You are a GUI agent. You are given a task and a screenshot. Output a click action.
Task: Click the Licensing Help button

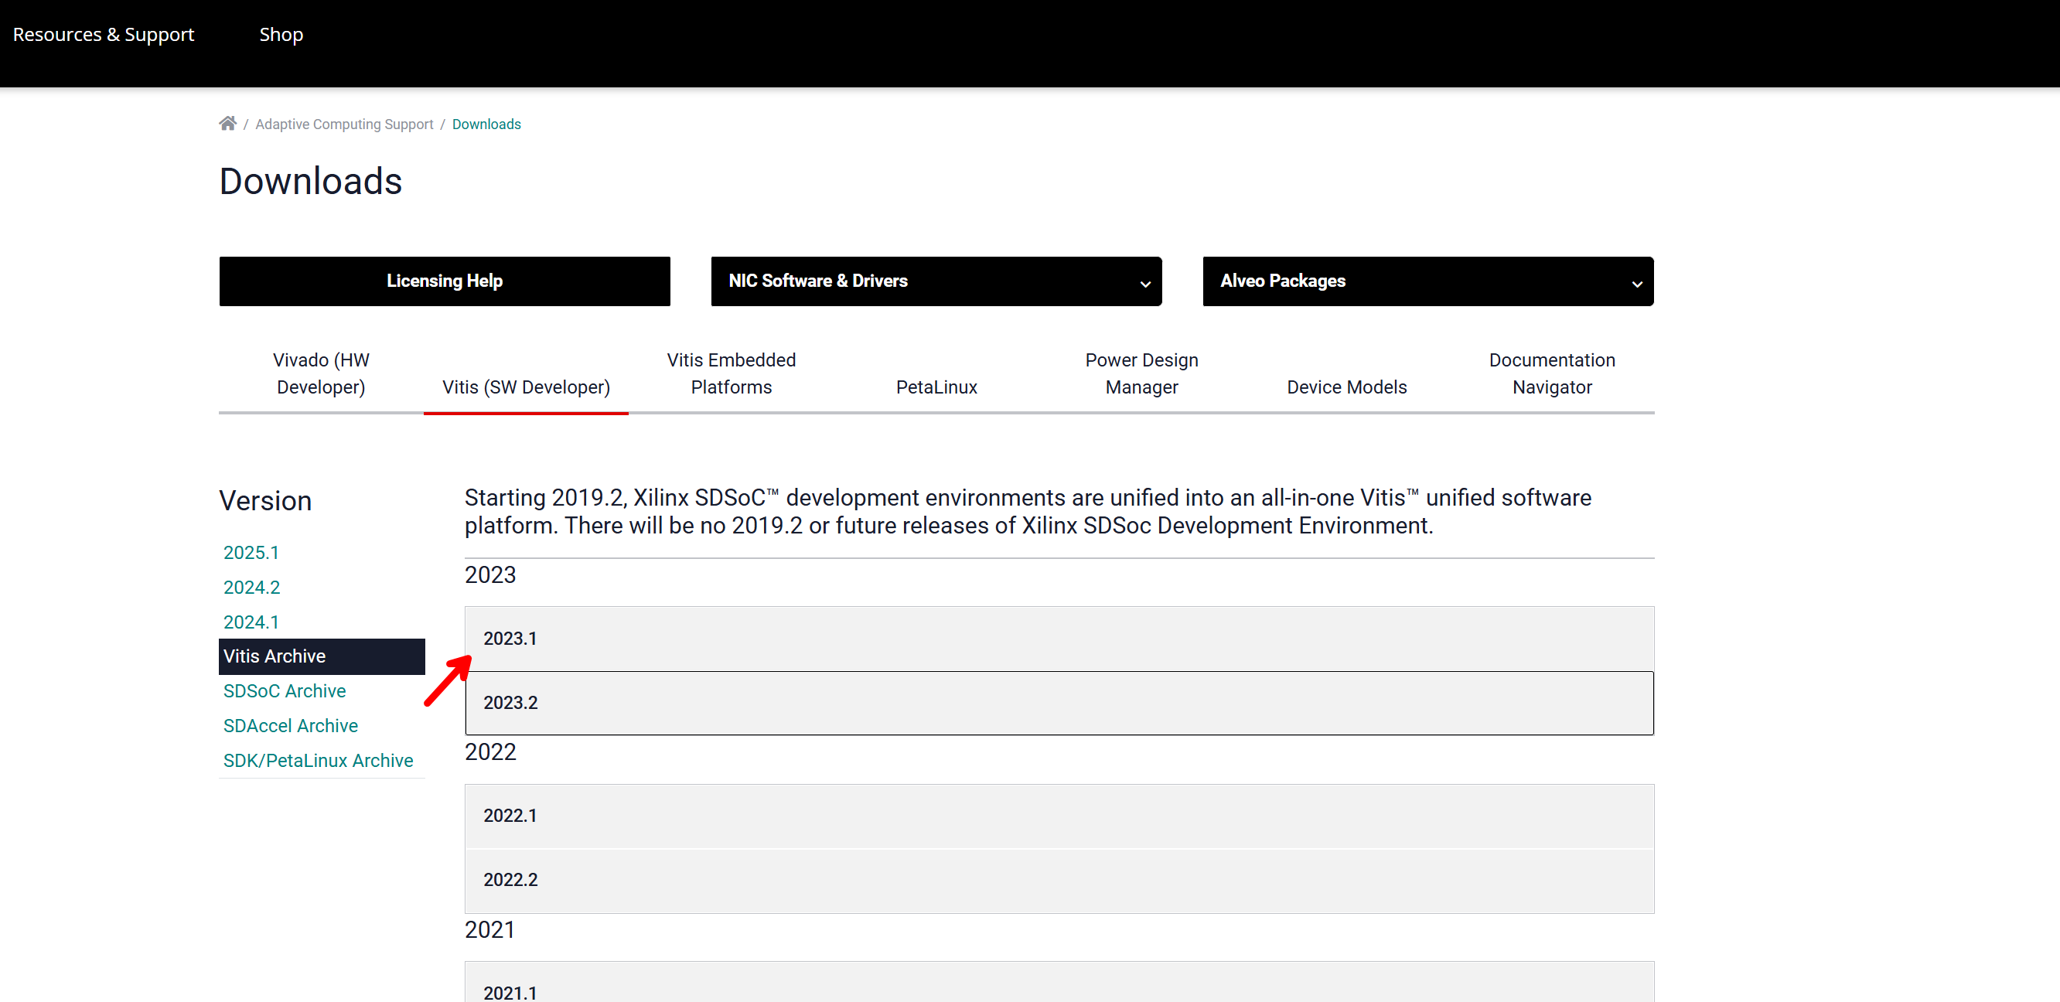[444, 281]
